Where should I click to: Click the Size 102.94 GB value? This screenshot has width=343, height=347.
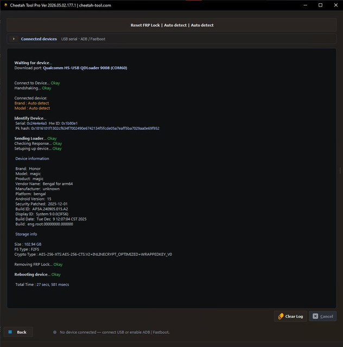coord(33,245)
